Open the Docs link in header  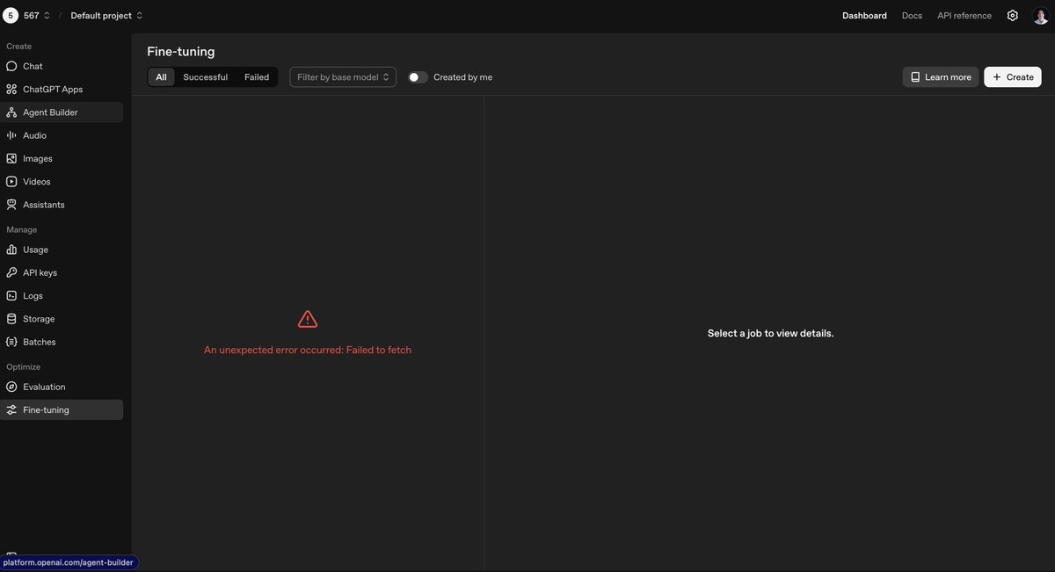[x=912, y=16]
